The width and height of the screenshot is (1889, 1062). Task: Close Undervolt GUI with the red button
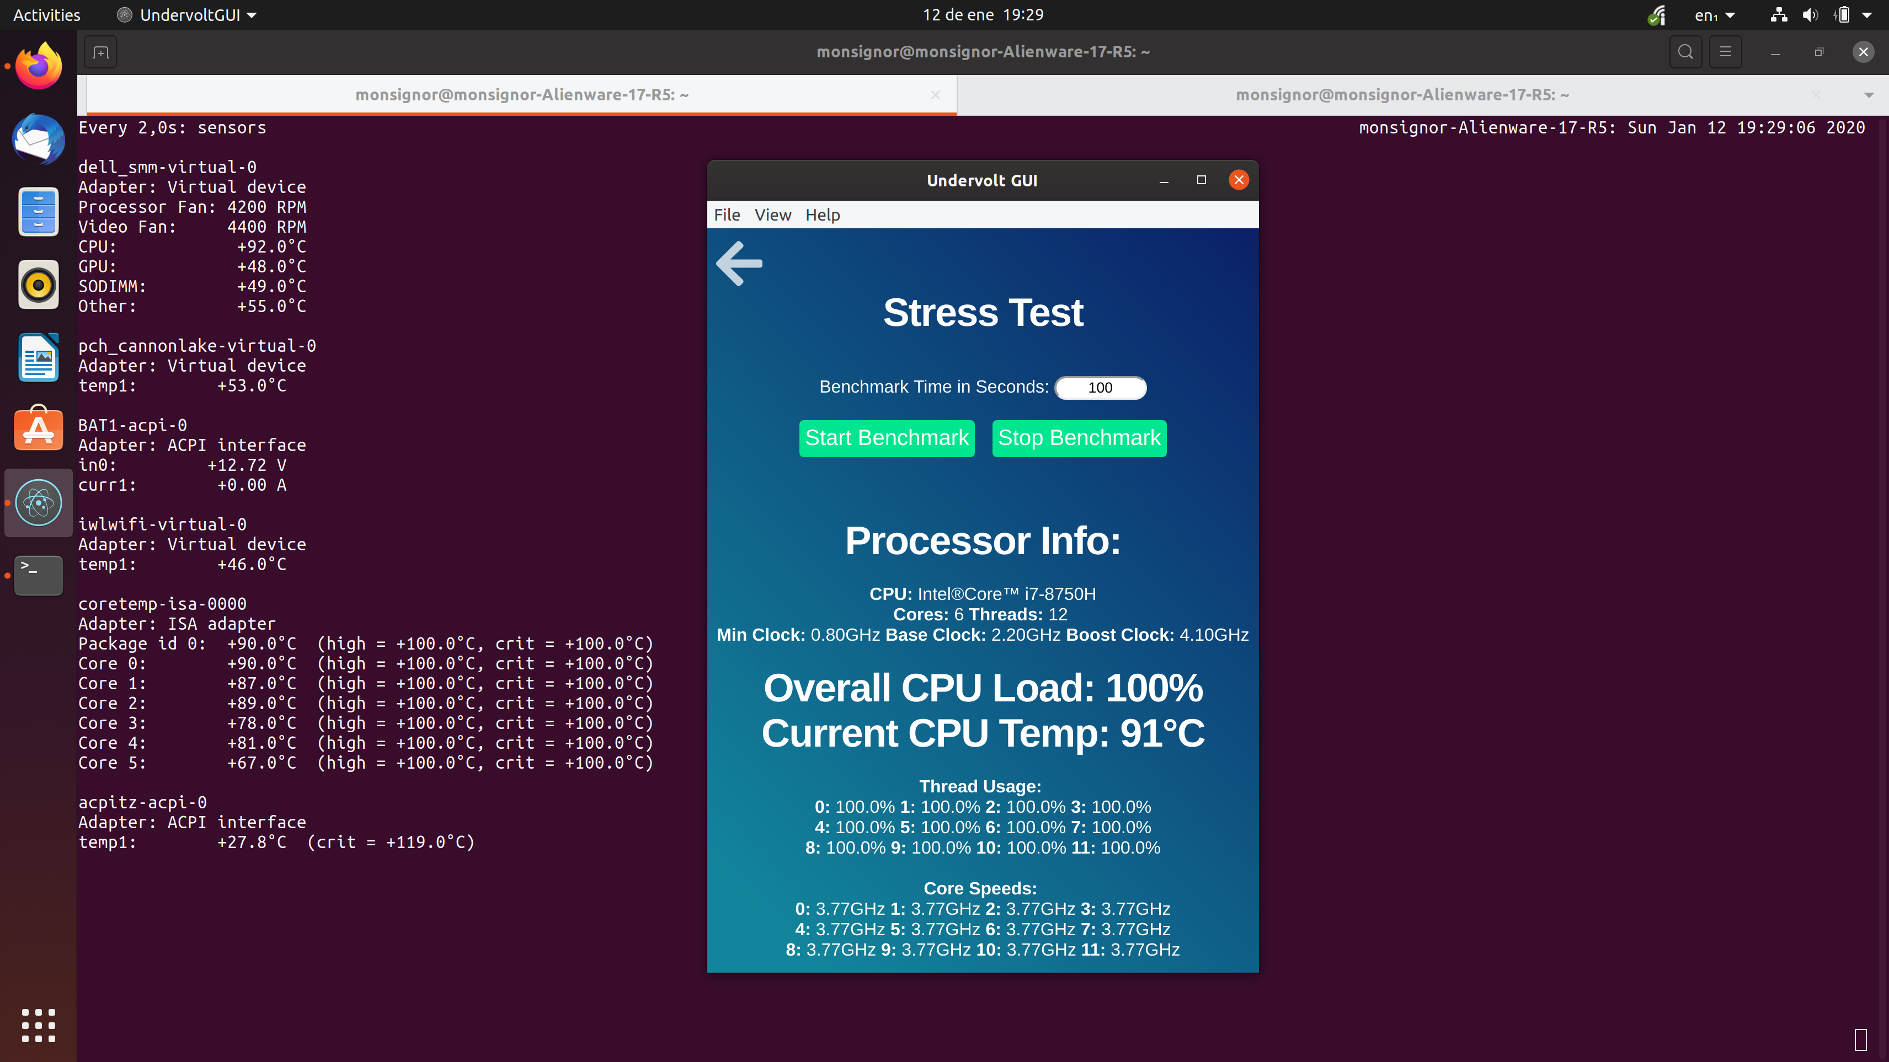(1239, 180)
